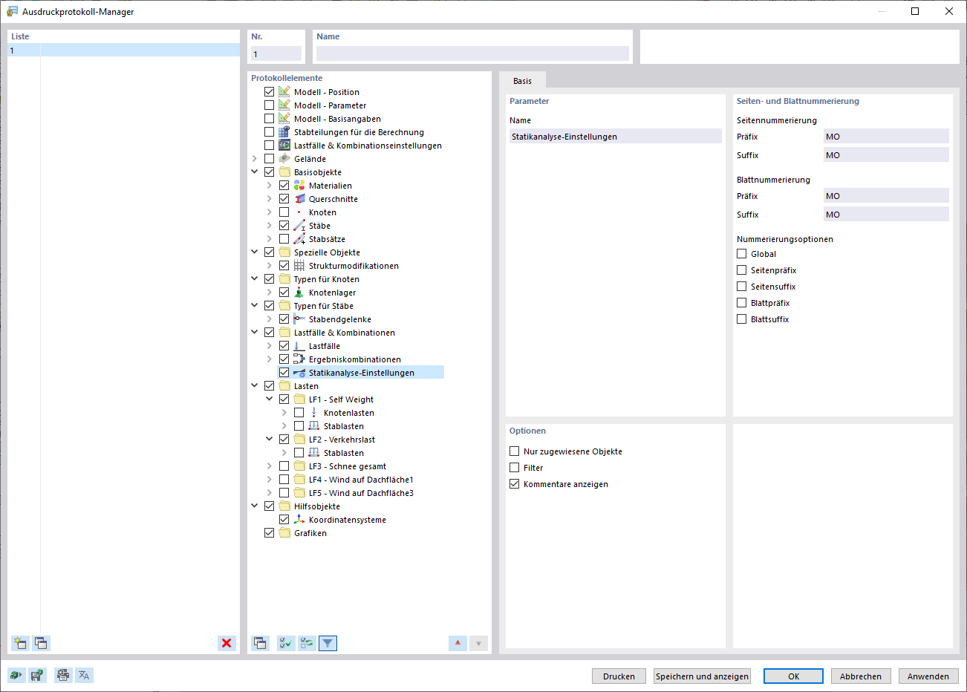The height and width of the screenshot is (692, 967).
Task: Click the Gelände terrain icon
Action: coord(284,159)
